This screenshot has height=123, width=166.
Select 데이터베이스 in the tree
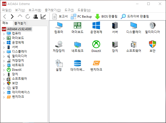21,92
